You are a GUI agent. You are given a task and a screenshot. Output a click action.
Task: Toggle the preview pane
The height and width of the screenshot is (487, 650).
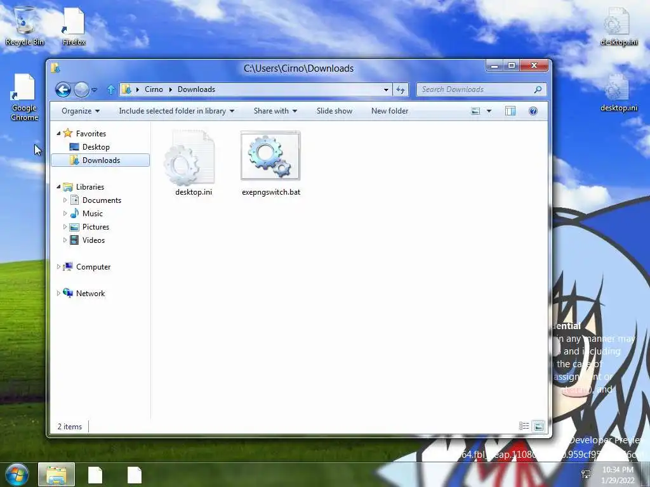coord(510,111)
